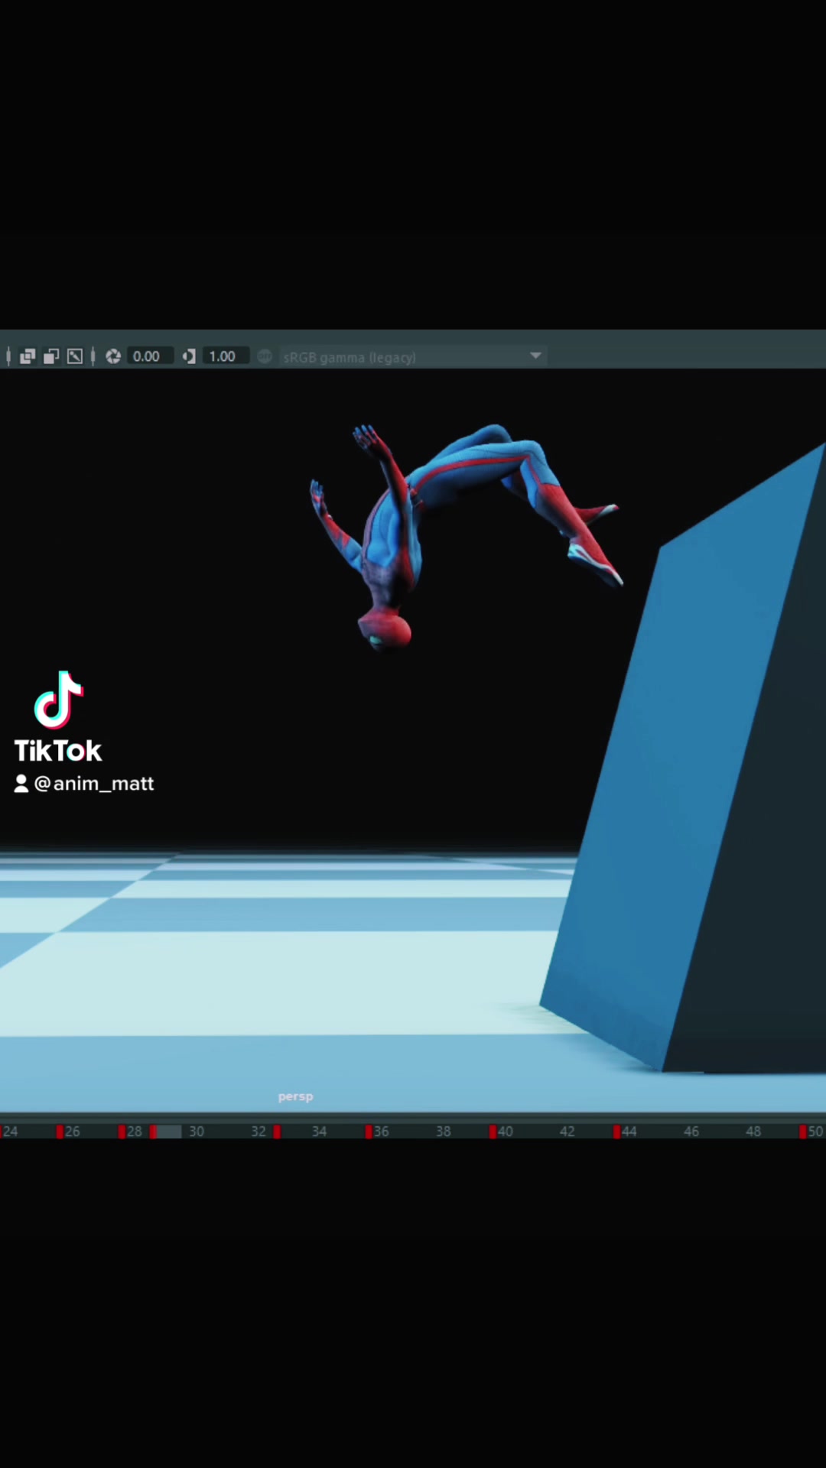
Task: Click keyframe tick right after frame 32
Action: pos(277,1132)
